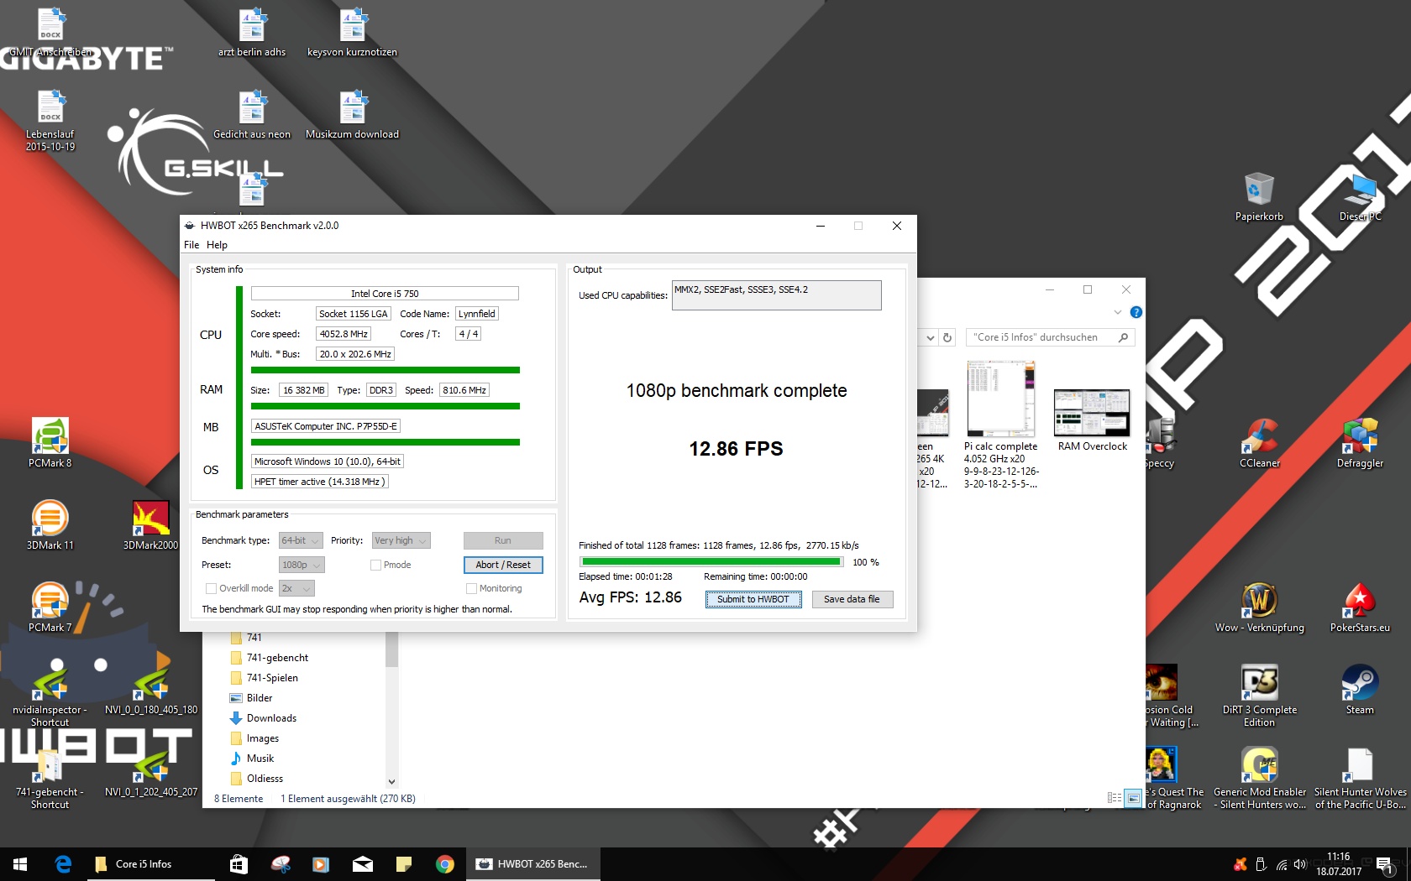Image resolution: width=1411 pixels, height=881 pixels.
Task: Launch PokerStars.eu from the desktop
Action: (x=1360, y=607)
